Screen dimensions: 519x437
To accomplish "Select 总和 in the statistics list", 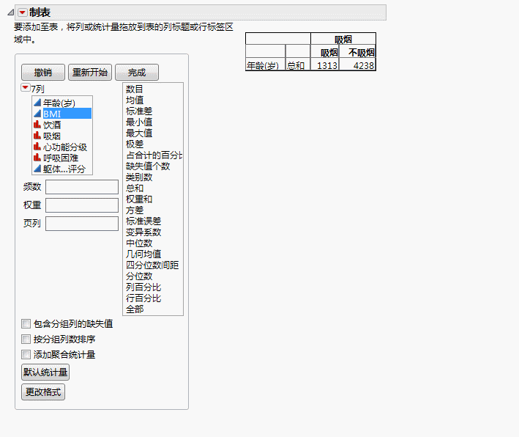I will (135, 188).
